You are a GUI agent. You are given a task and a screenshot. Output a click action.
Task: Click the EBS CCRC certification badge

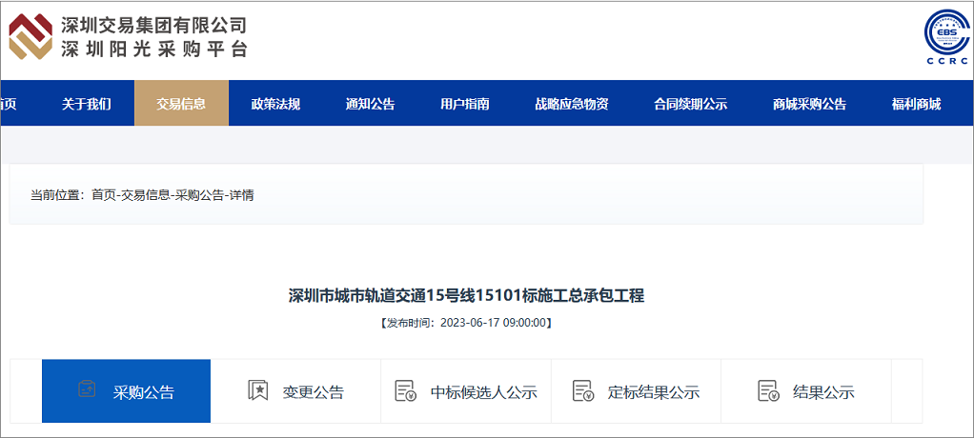[945, 37]
